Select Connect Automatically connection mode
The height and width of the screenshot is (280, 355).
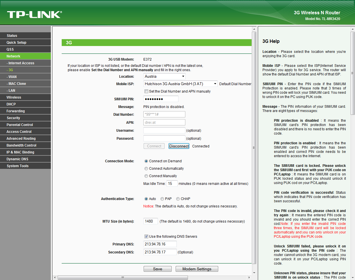(146, 169)
